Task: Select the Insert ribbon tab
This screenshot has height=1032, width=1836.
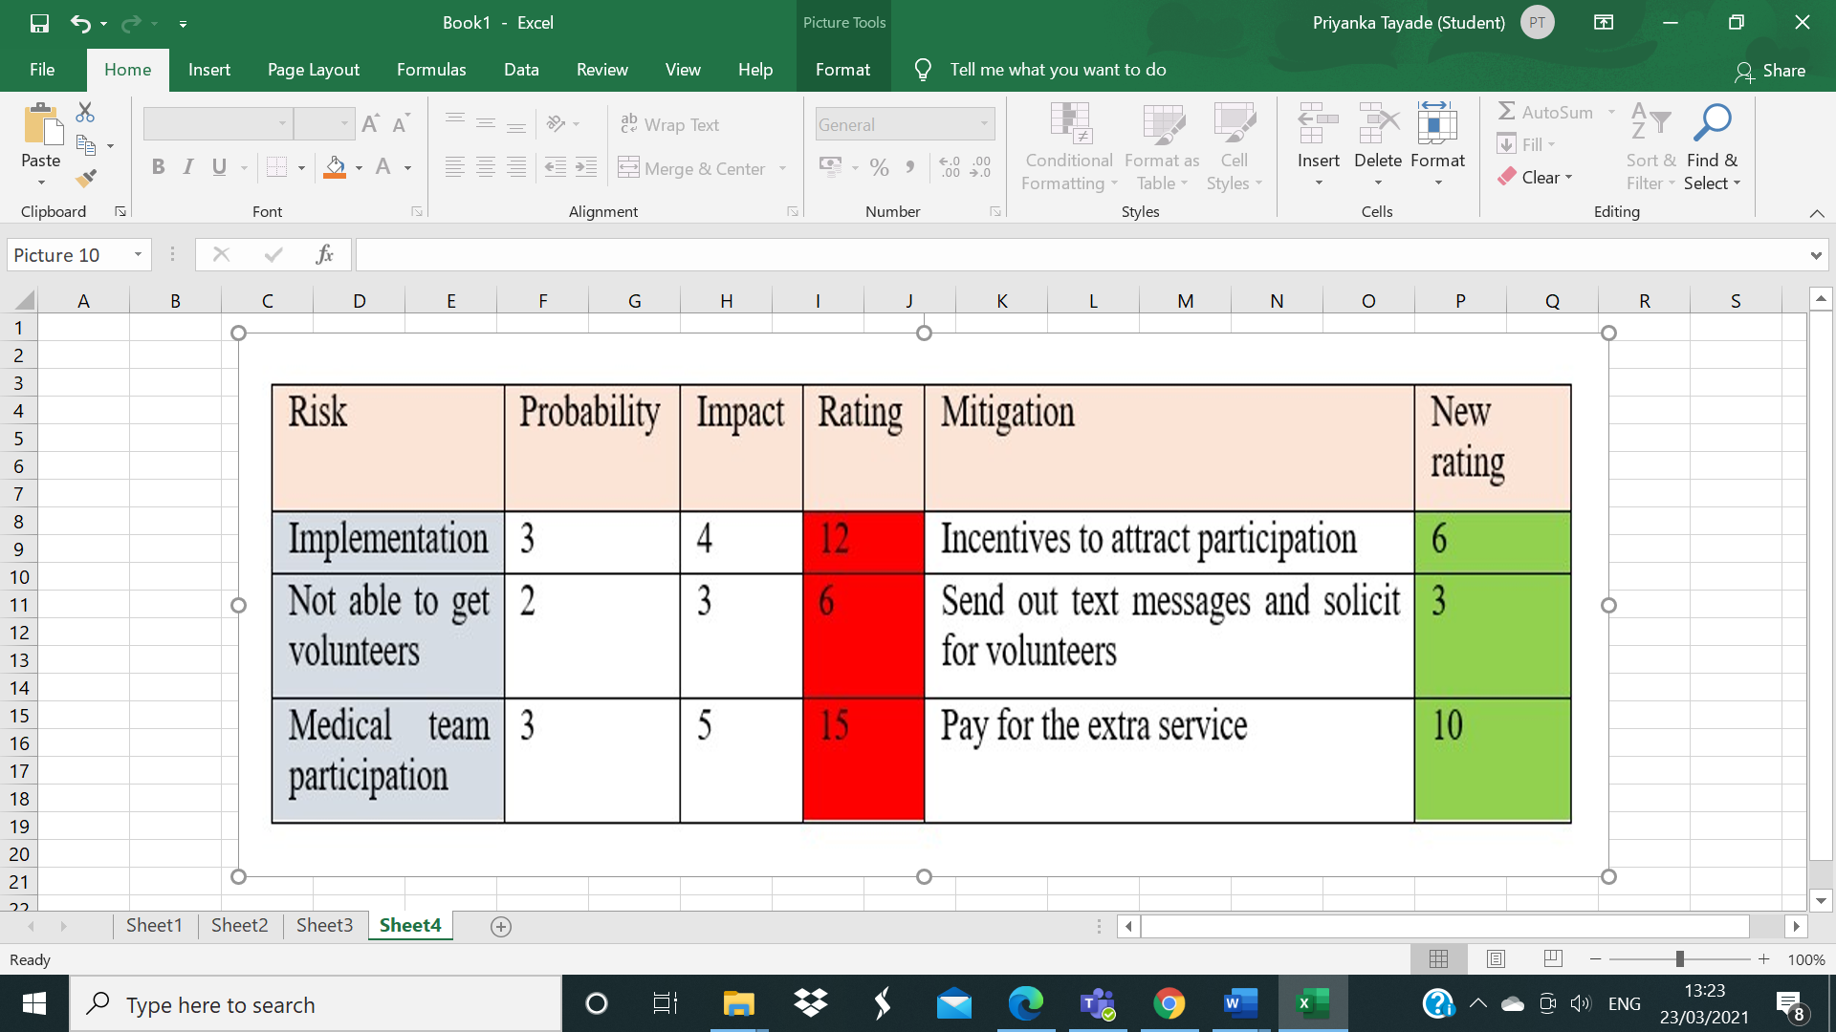Action: (x=209, y=68)
